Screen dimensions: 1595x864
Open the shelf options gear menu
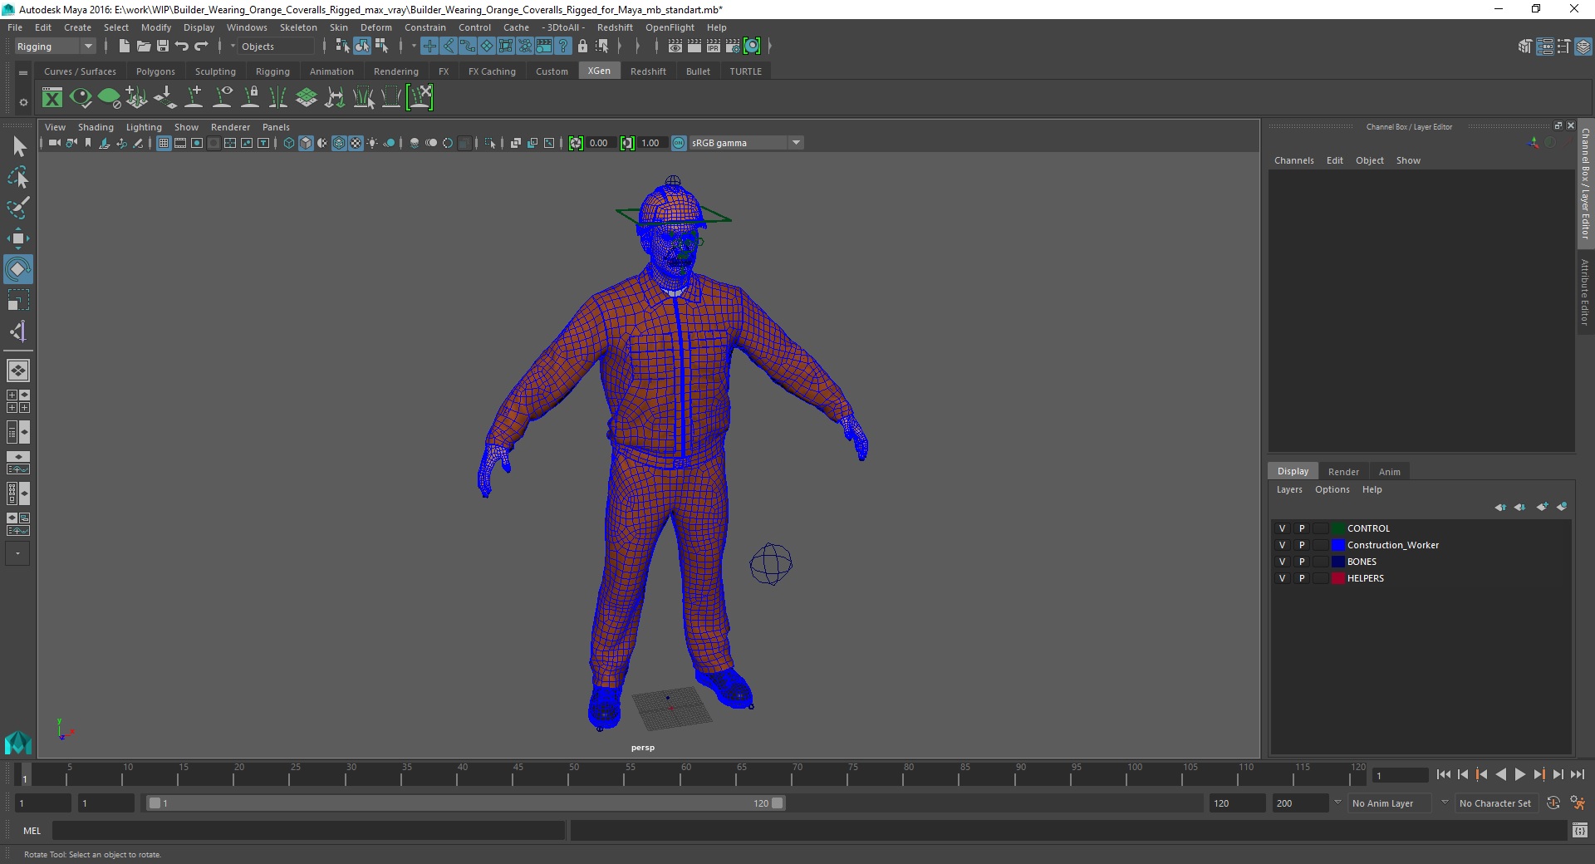[23, 102]
